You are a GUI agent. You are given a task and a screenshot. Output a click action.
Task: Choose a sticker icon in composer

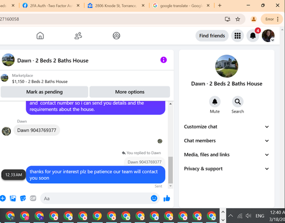23,199
